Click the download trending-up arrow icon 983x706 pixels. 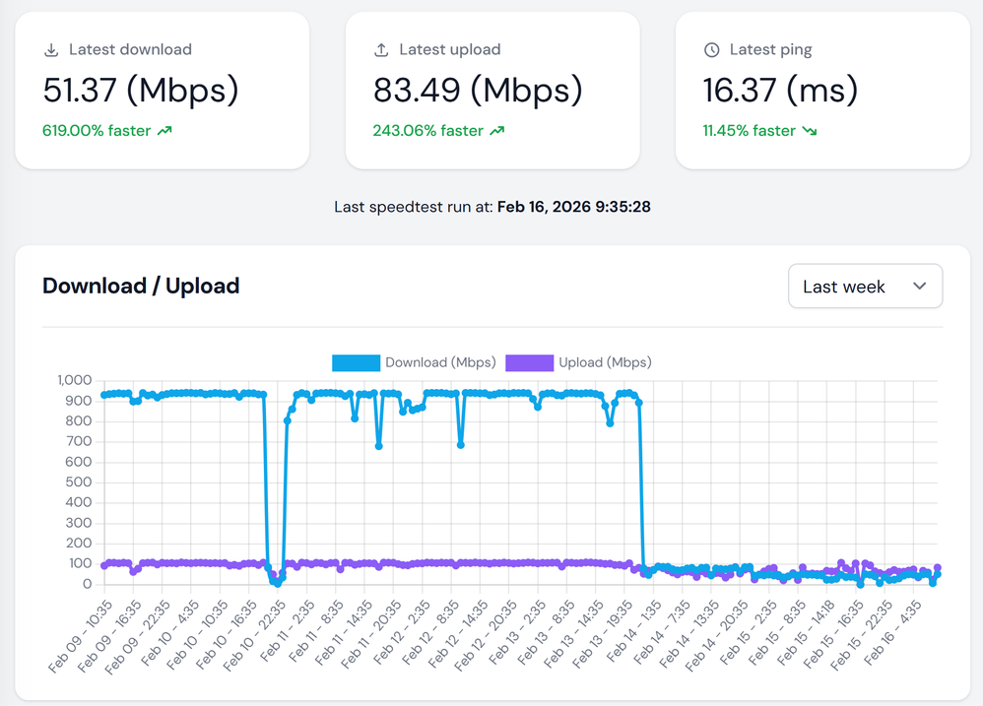pyautogui.click(x=164, y=131)
